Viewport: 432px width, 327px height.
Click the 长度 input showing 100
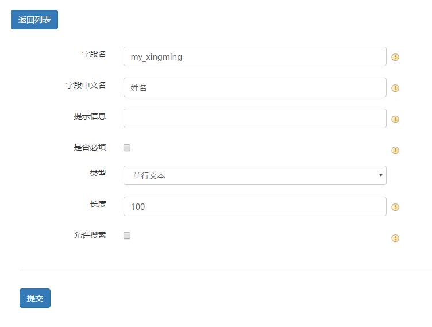coord(254,206)
